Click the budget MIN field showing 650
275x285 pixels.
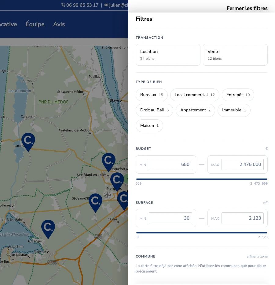(170, 164)
